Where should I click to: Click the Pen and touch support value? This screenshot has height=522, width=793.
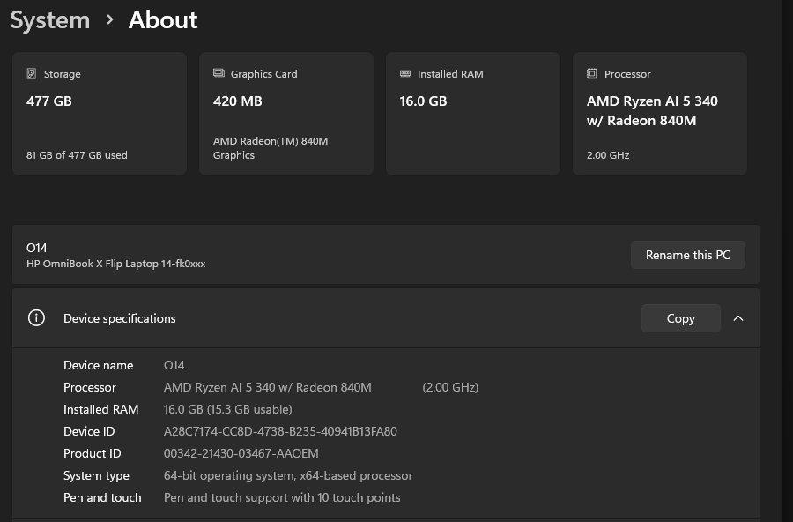click(x=282, y=497)
